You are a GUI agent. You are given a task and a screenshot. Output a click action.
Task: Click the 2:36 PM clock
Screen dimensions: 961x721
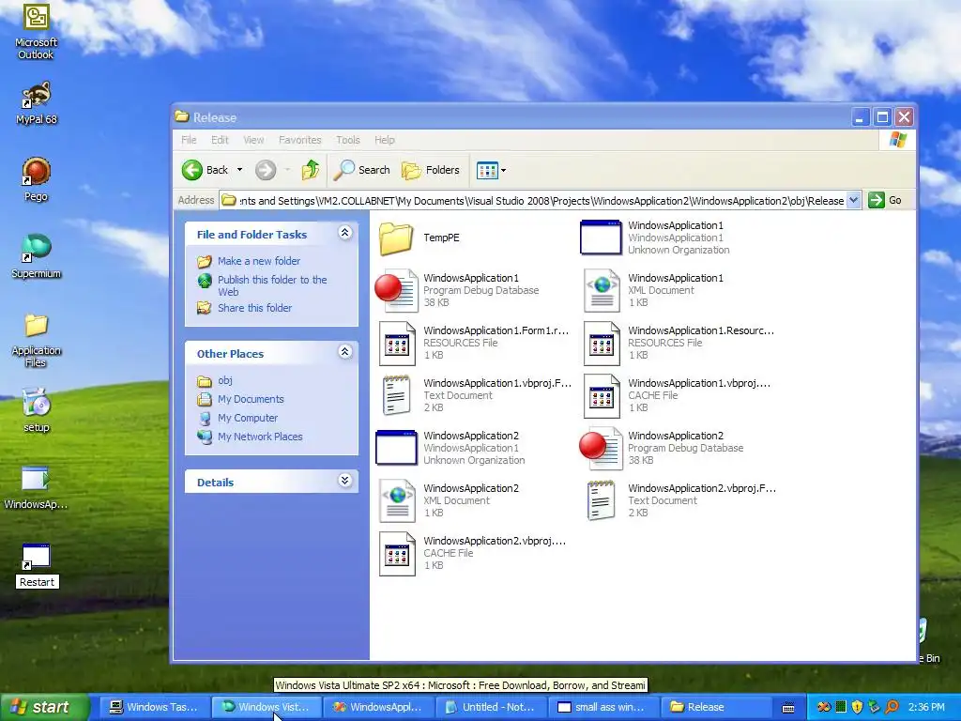pos(926,707)
